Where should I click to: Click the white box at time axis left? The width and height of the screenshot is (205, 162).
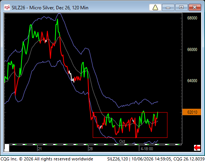pos(7,148)
